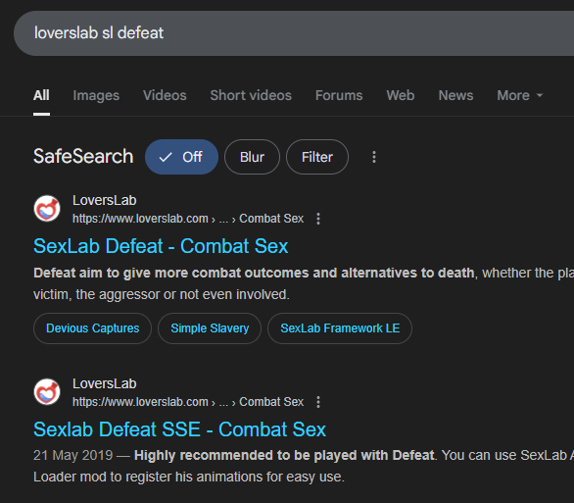Click the Simple Slavery sitelink chip
The image size is (574, 503).
(x=210, y=328)
